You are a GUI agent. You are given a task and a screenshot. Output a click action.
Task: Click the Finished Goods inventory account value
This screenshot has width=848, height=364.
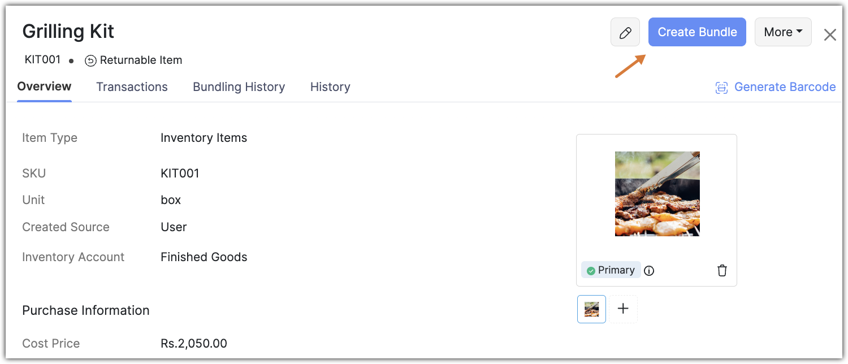(204, 257)
